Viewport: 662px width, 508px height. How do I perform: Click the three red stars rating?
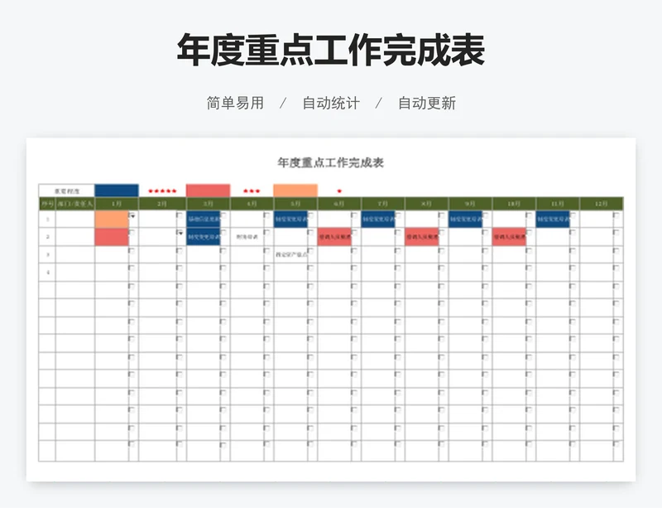pos(252,191)
